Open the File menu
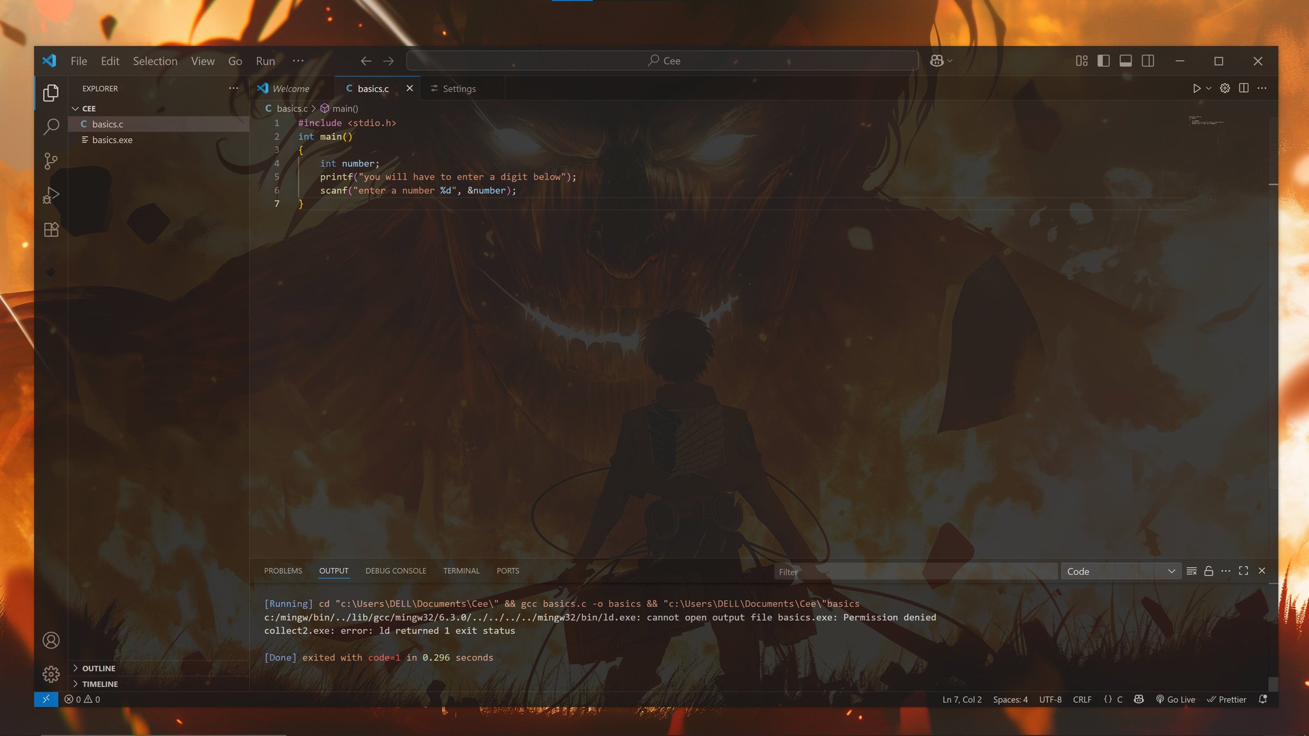Screen dimensions: 1309x736 click(79, 61)
